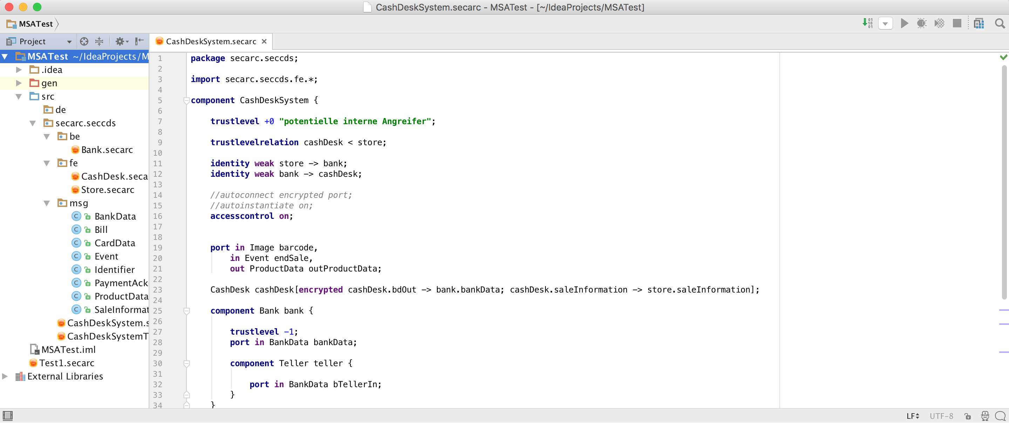1009x423 pixels.
Task: Fold the CashDeskSystem component at line 5
Action: point(187,100)
